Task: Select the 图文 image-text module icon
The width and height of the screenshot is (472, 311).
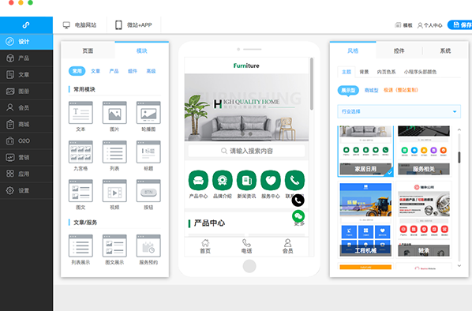Action: click(81, 191)
